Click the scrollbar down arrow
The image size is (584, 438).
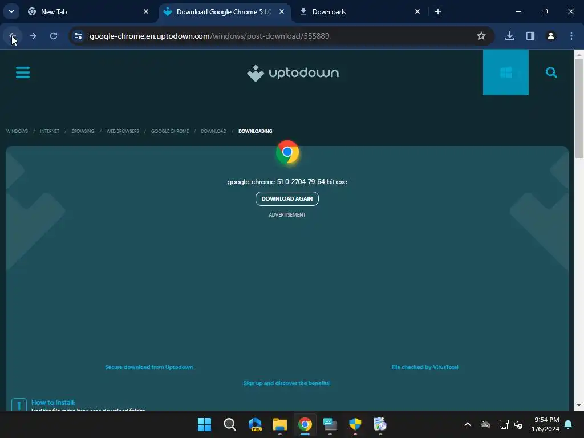click(x=579, y=405)
